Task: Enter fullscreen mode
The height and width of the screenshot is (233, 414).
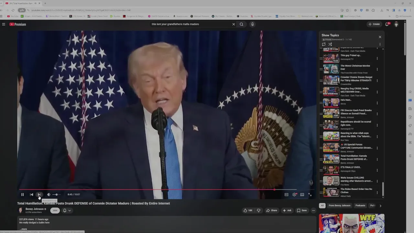Action: [x=310, y=194]
